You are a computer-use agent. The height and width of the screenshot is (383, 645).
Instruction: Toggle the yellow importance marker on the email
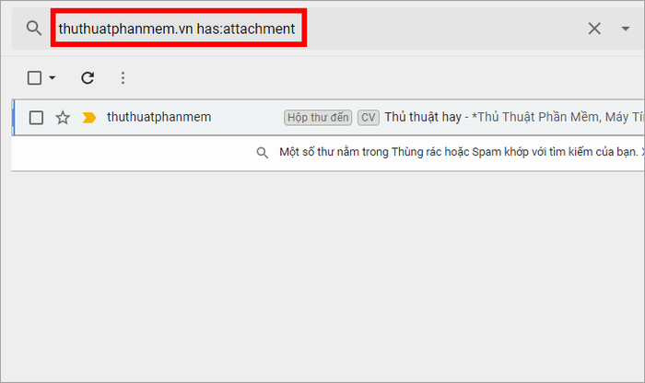click(x=88, y=118)
